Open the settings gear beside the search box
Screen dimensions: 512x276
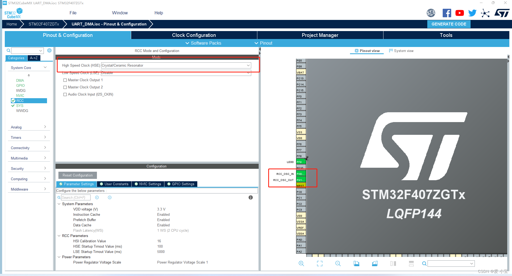tap(49, 50)
